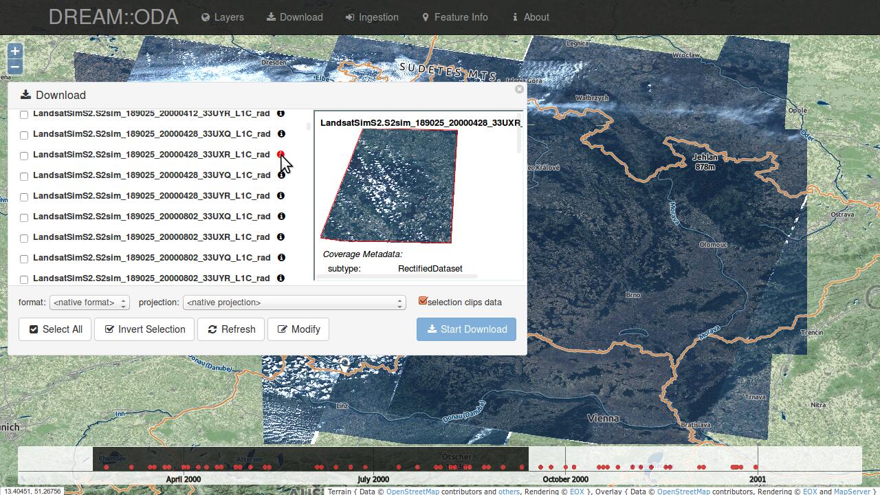The width and height of the screenshot is (880, 495).
Task: Click the Select All button
Action: tap(55, 329)
